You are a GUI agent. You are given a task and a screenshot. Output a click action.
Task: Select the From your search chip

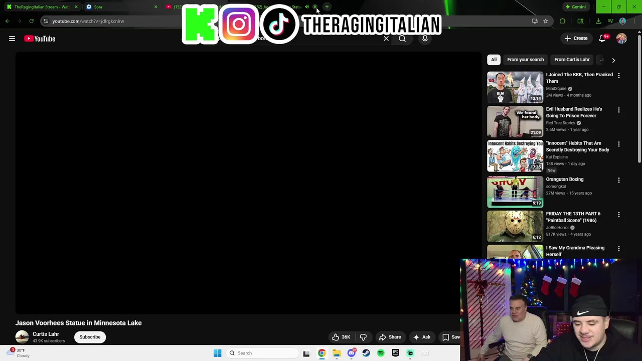tap(525, 60)
